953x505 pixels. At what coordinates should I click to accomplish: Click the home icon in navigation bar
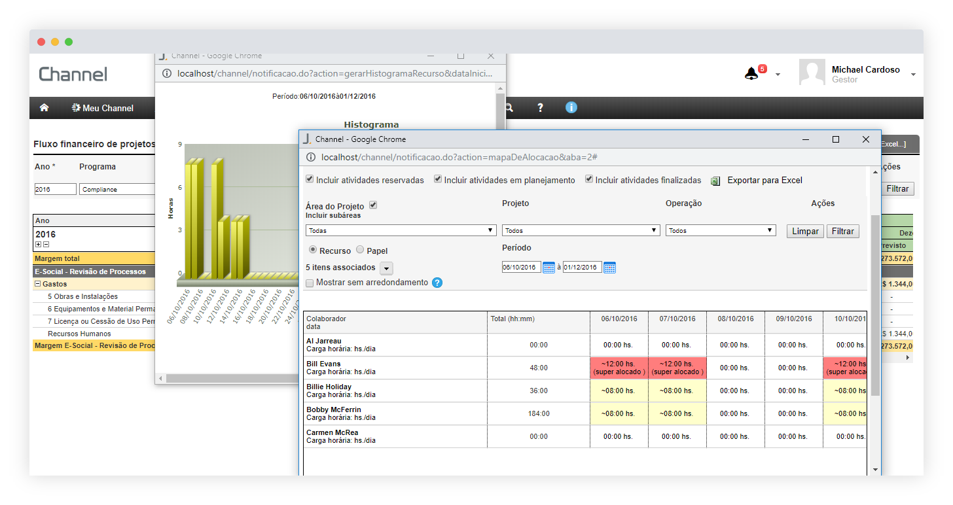click(x=45, y=108)
